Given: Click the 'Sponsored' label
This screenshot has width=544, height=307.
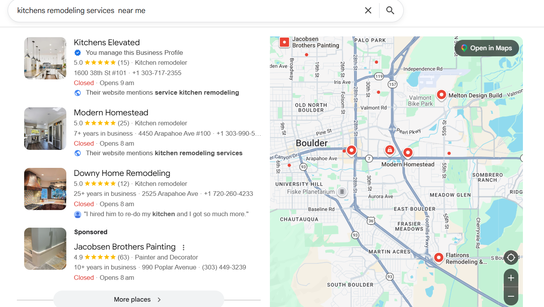Looking at the screenshot, I should click(x=90, y=232).
